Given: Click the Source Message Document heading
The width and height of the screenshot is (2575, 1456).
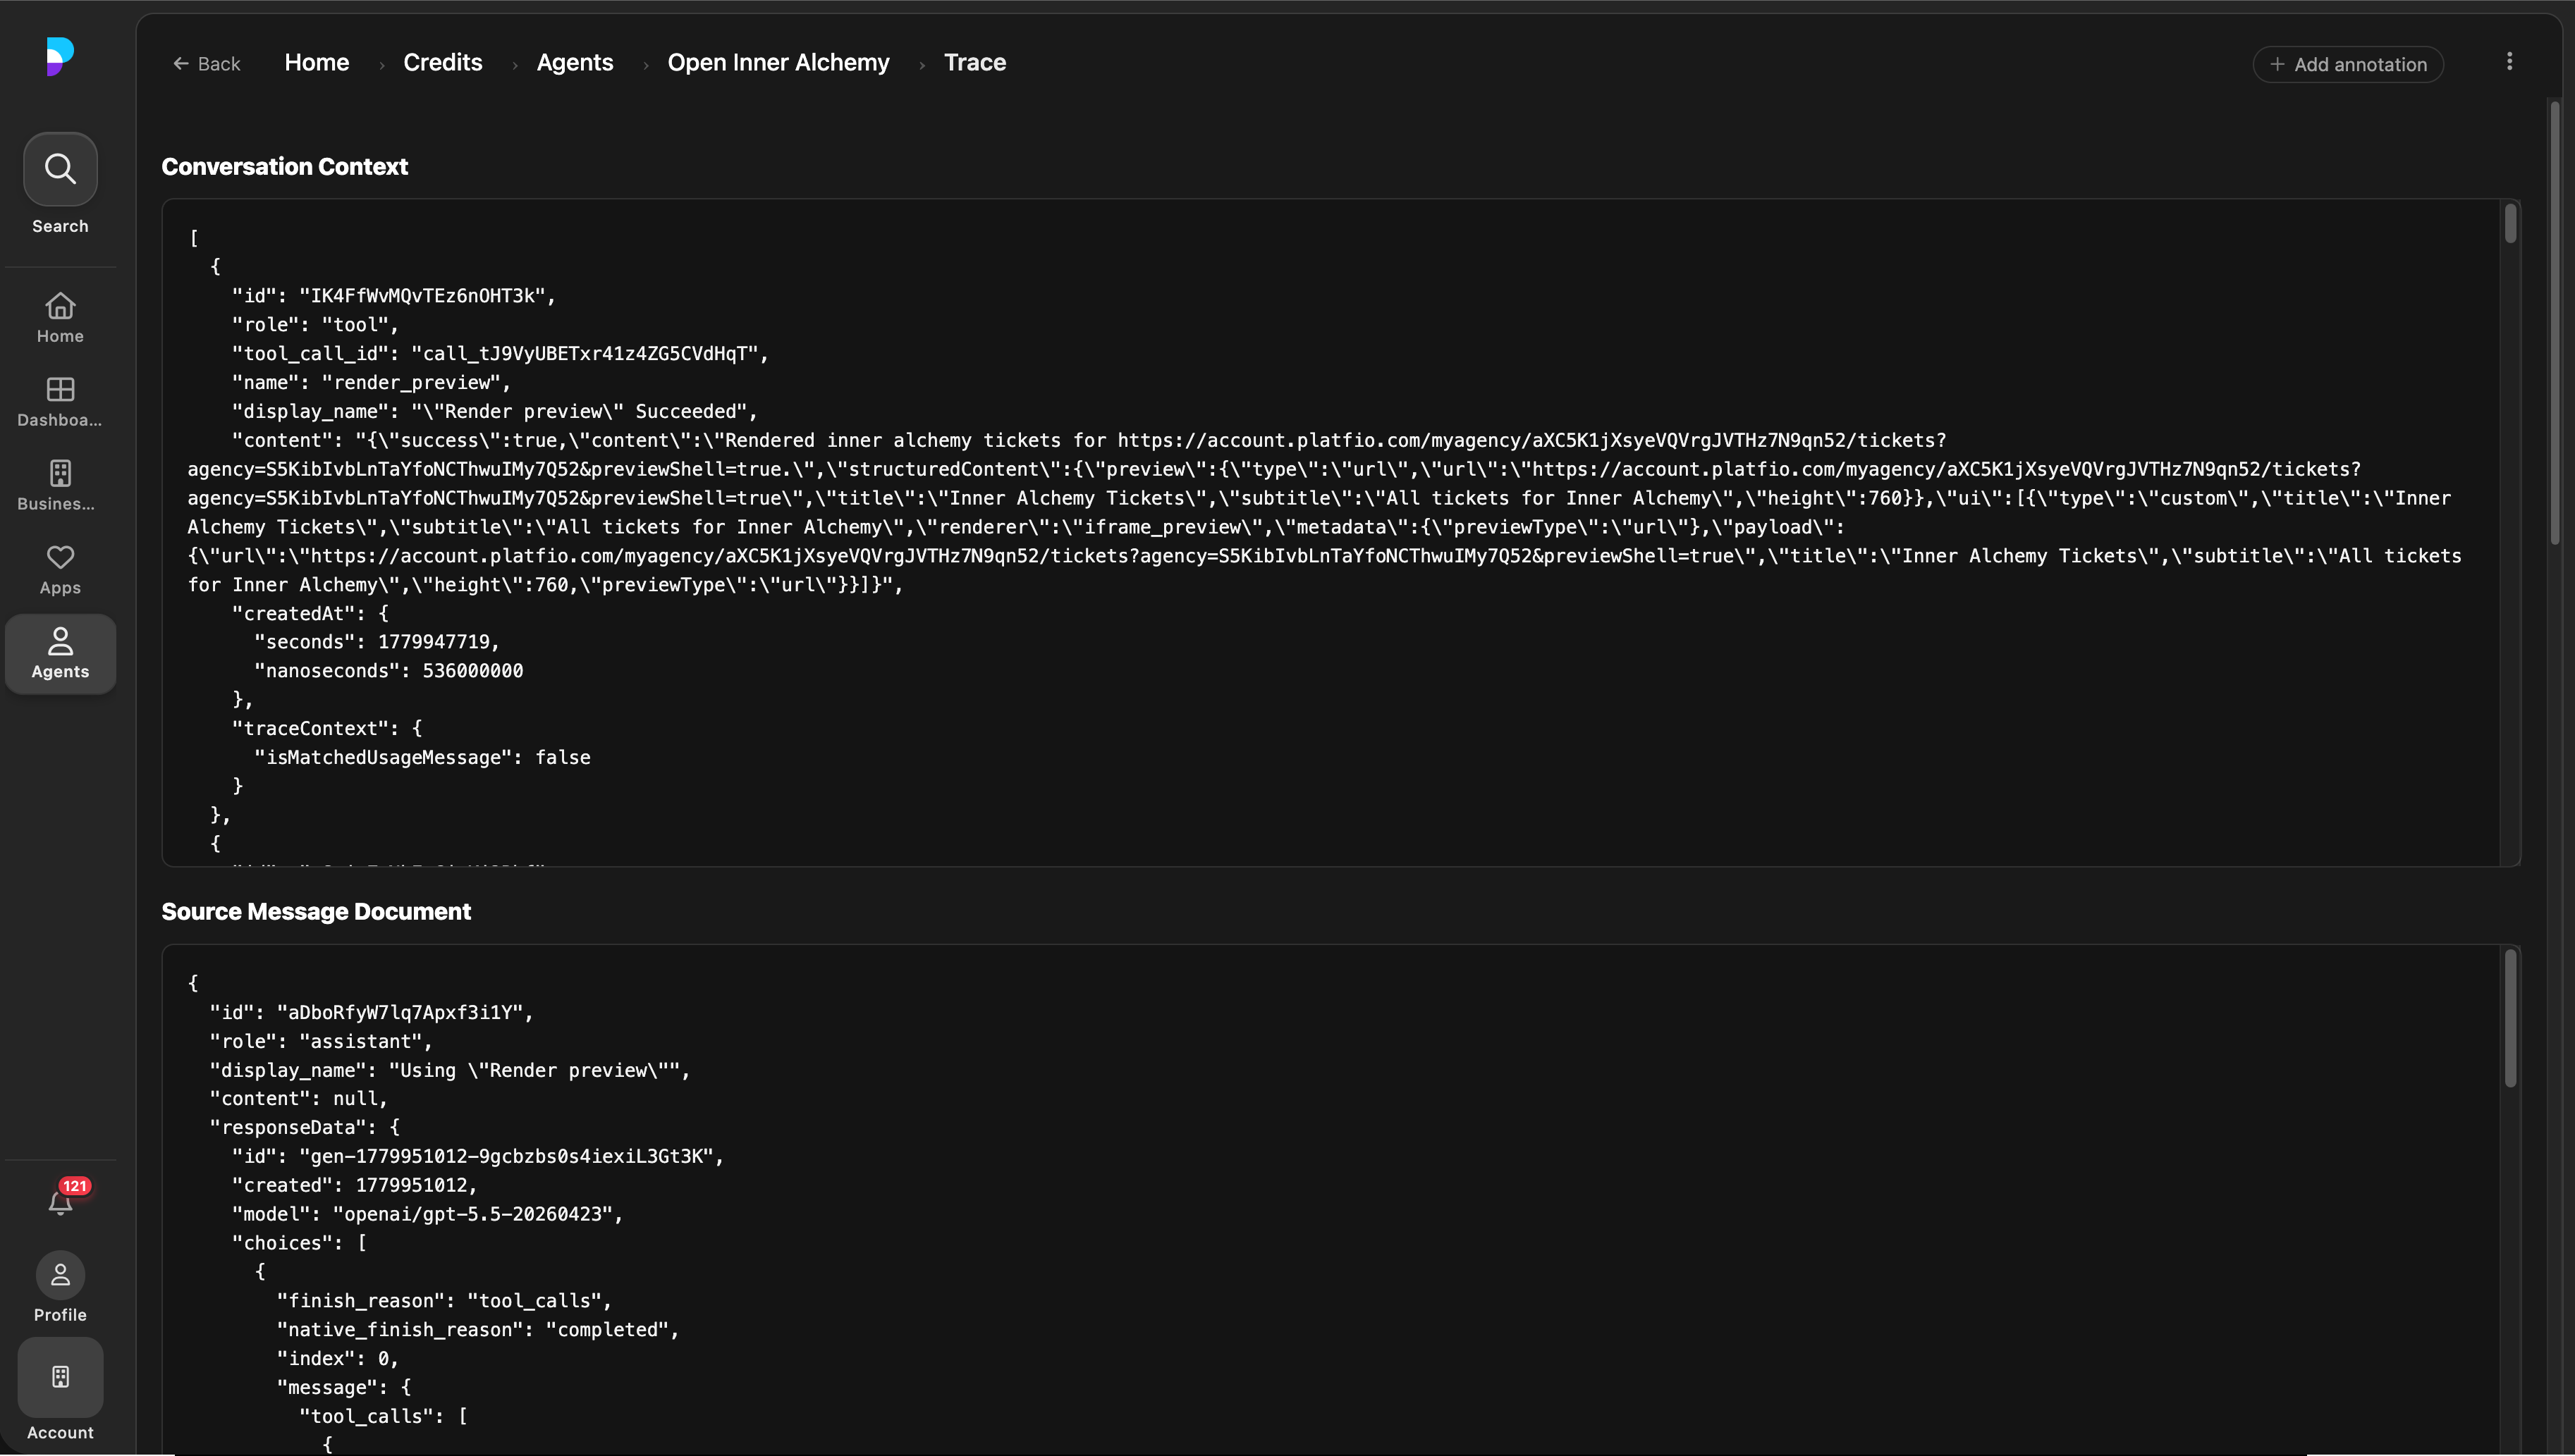Looking at the screenshot, I should (x=316, y=911).
